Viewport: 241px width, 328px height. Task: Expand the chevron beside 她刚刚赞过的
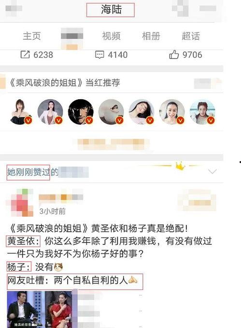click(x=213, y=172)
